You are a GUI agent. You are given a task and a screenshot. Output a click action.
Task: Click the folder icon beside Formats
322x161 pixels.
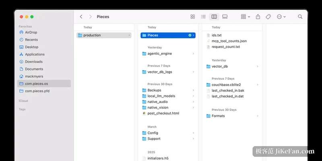coord(208,116)
